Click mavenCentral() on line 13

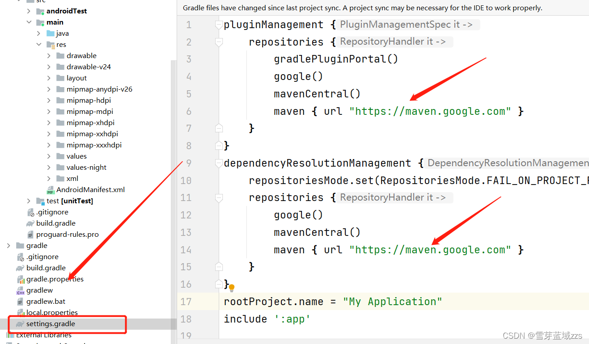click(317, 232)
